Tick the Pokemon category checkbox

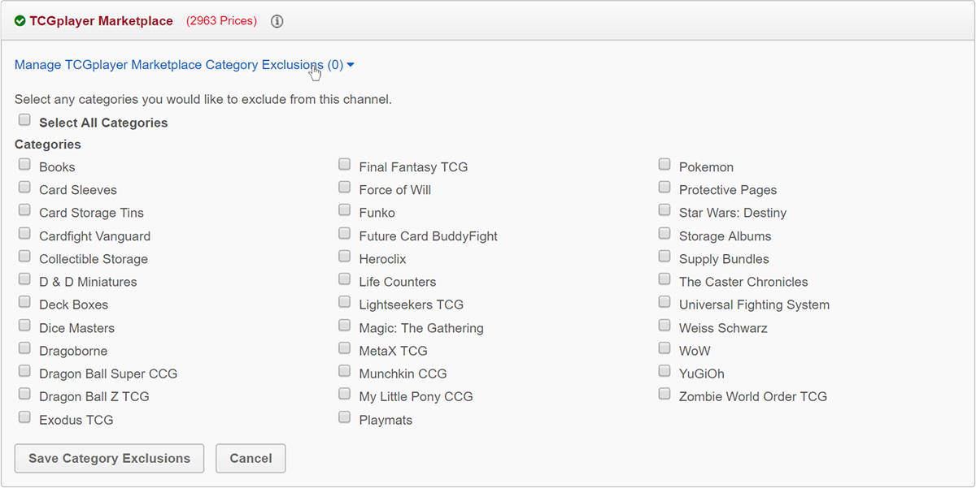point(664,164)
